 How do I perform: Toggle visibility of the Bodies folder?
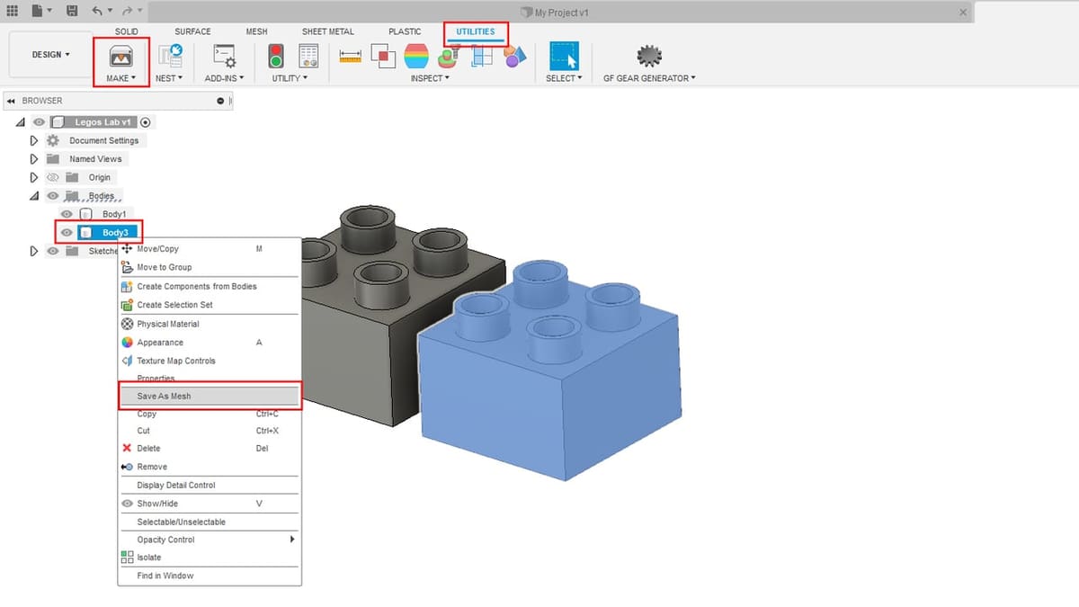pos(52,196)
